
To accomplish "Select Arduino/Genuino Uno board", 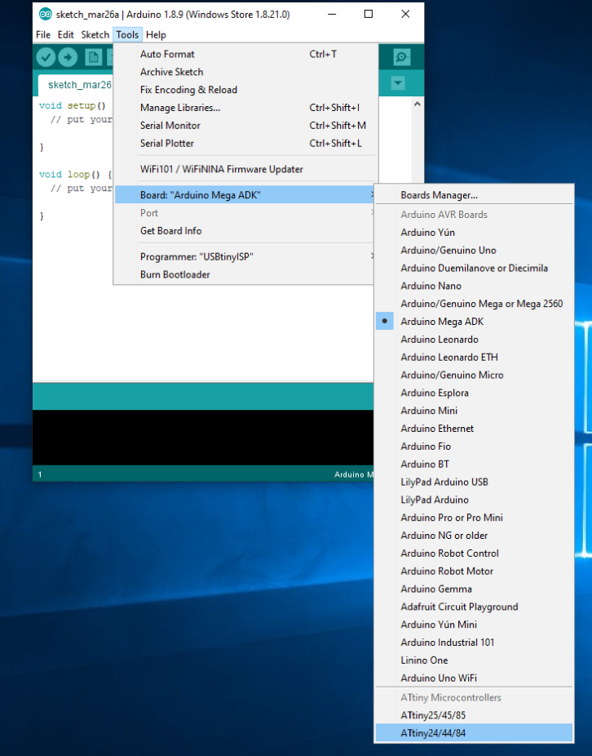I will click(474, 251).
